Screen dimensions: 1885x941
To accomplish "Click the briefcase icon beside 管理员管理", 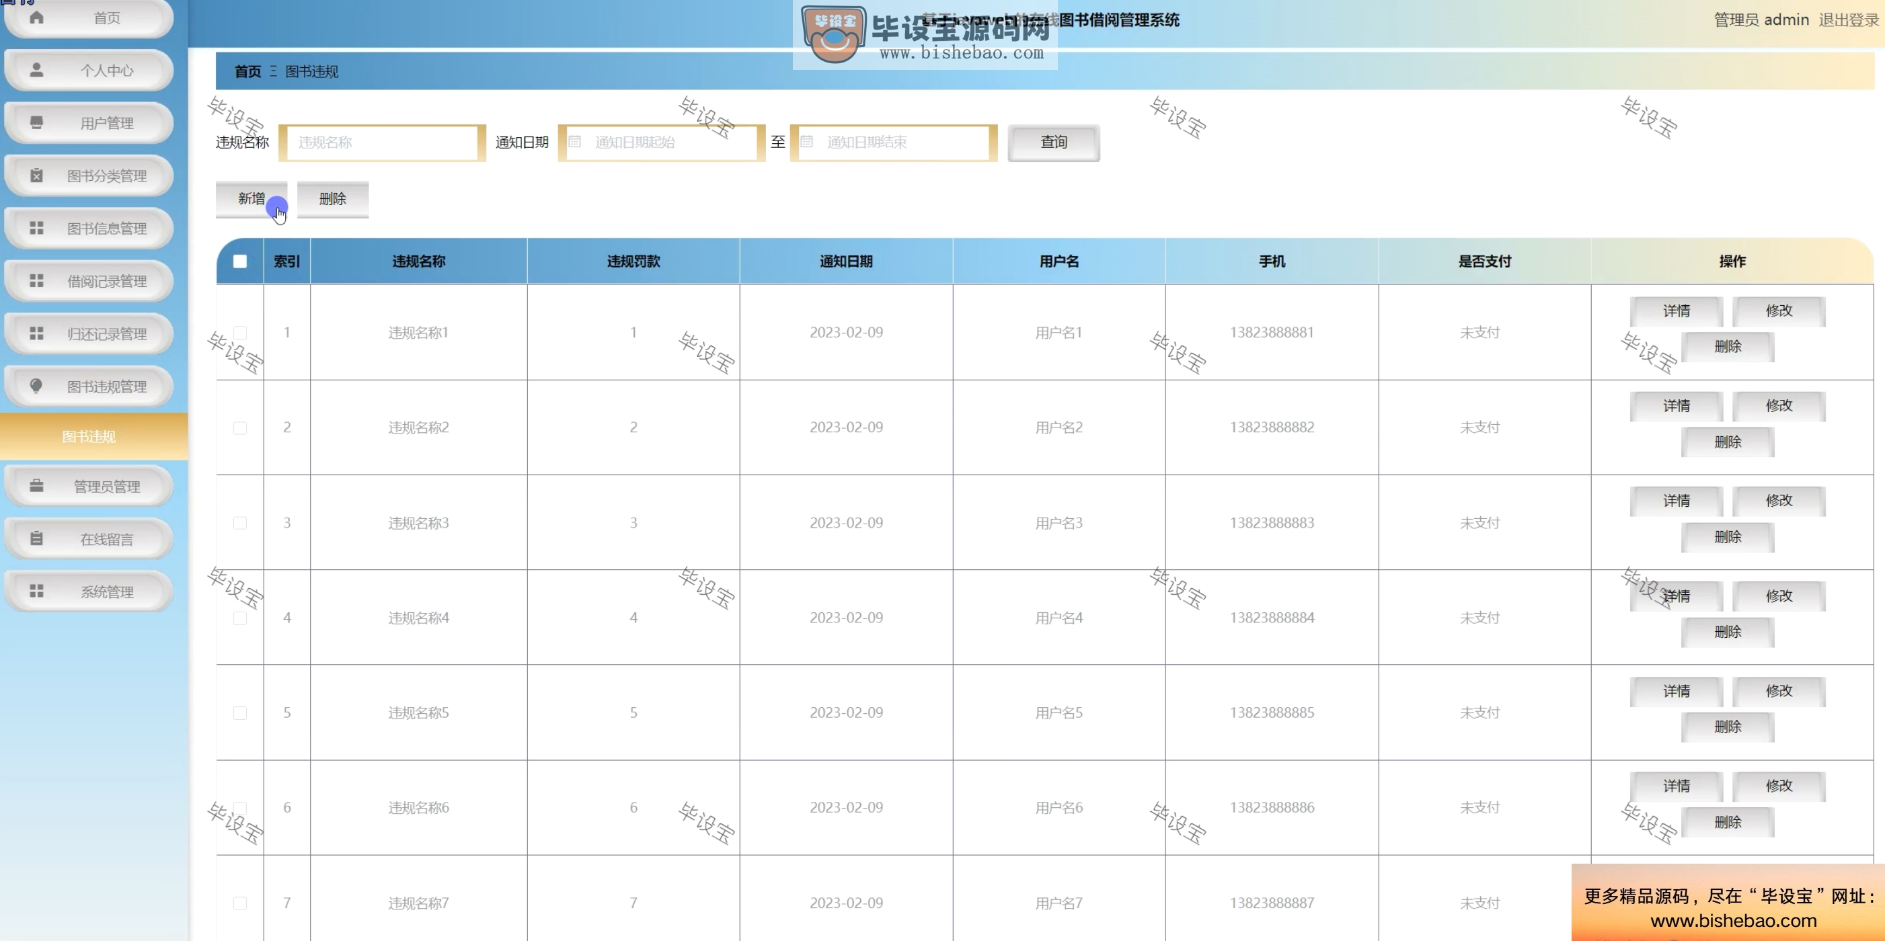I will coord(36,485).
